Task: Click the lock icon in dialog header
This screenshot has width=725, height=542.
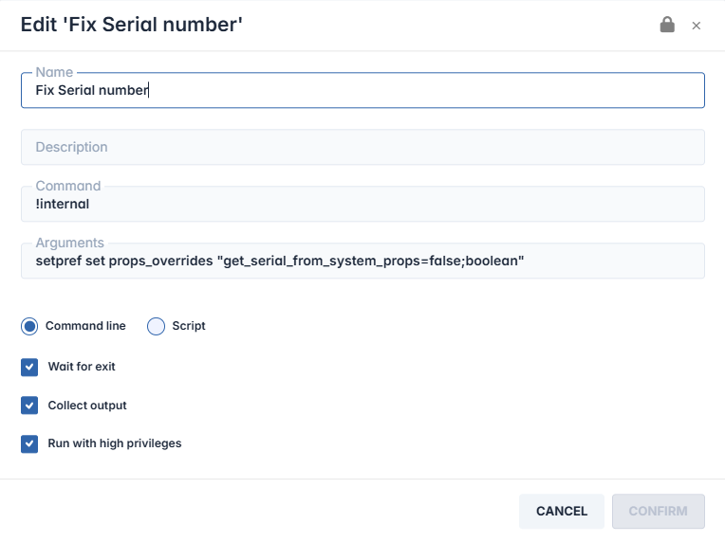Action: tap(668, 25)
